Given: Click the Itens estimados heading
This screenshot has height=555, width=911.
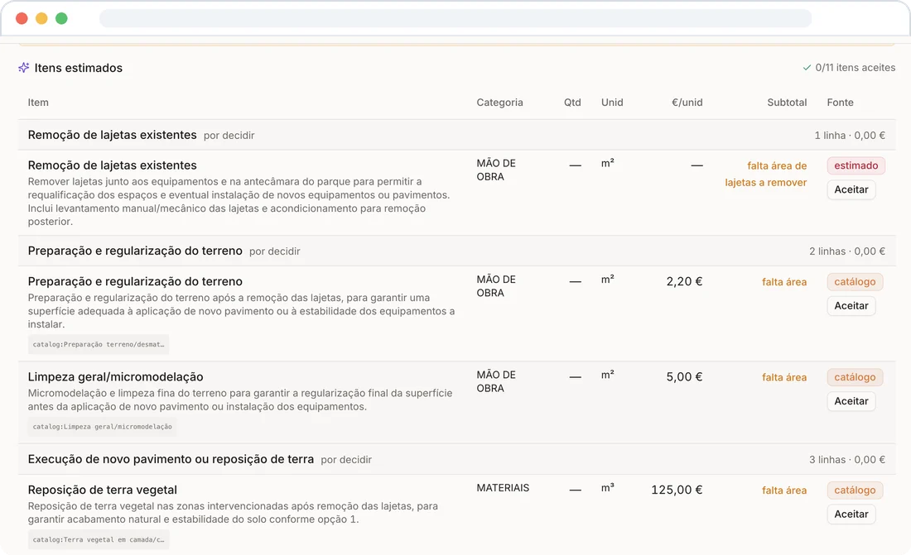Looking at the screenshot, I should pos(79,68).
